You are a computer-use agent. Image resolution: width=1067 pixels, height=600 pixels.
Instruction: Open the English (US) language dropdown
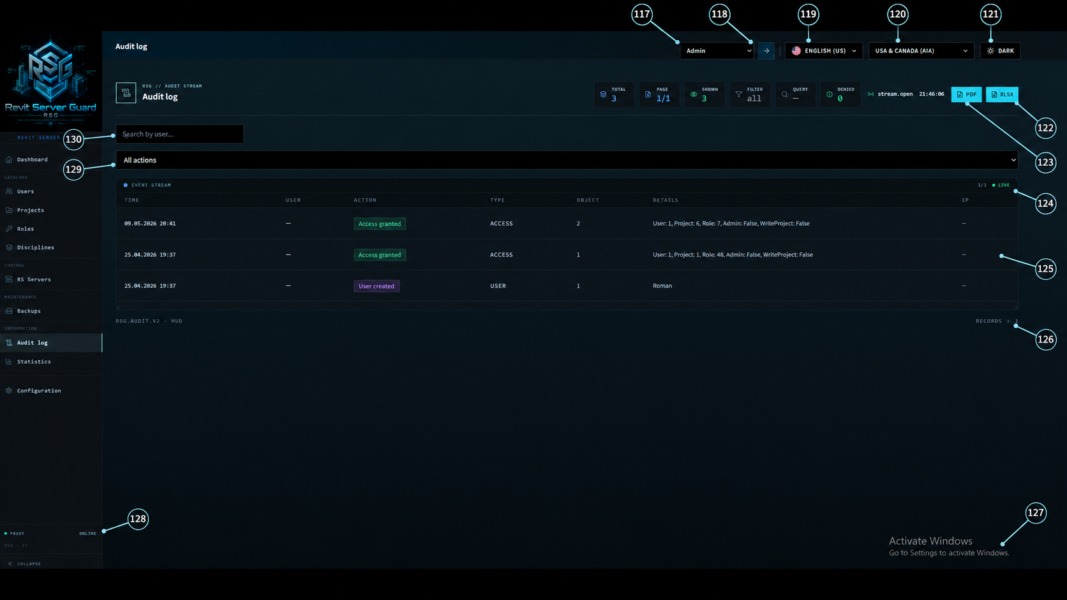coord(824,50)
